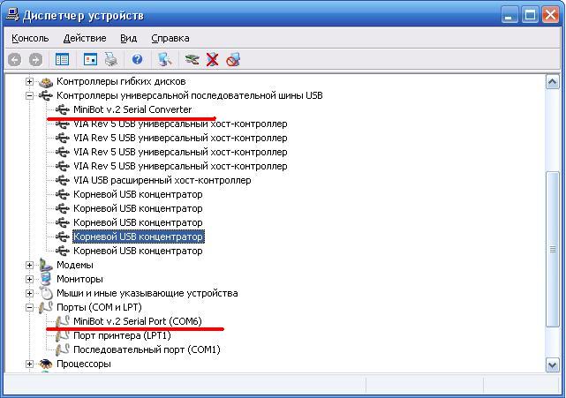This screenshot has height=398, width=566.
Task: Expand the Модемы node
Action: tap(30, 266)
